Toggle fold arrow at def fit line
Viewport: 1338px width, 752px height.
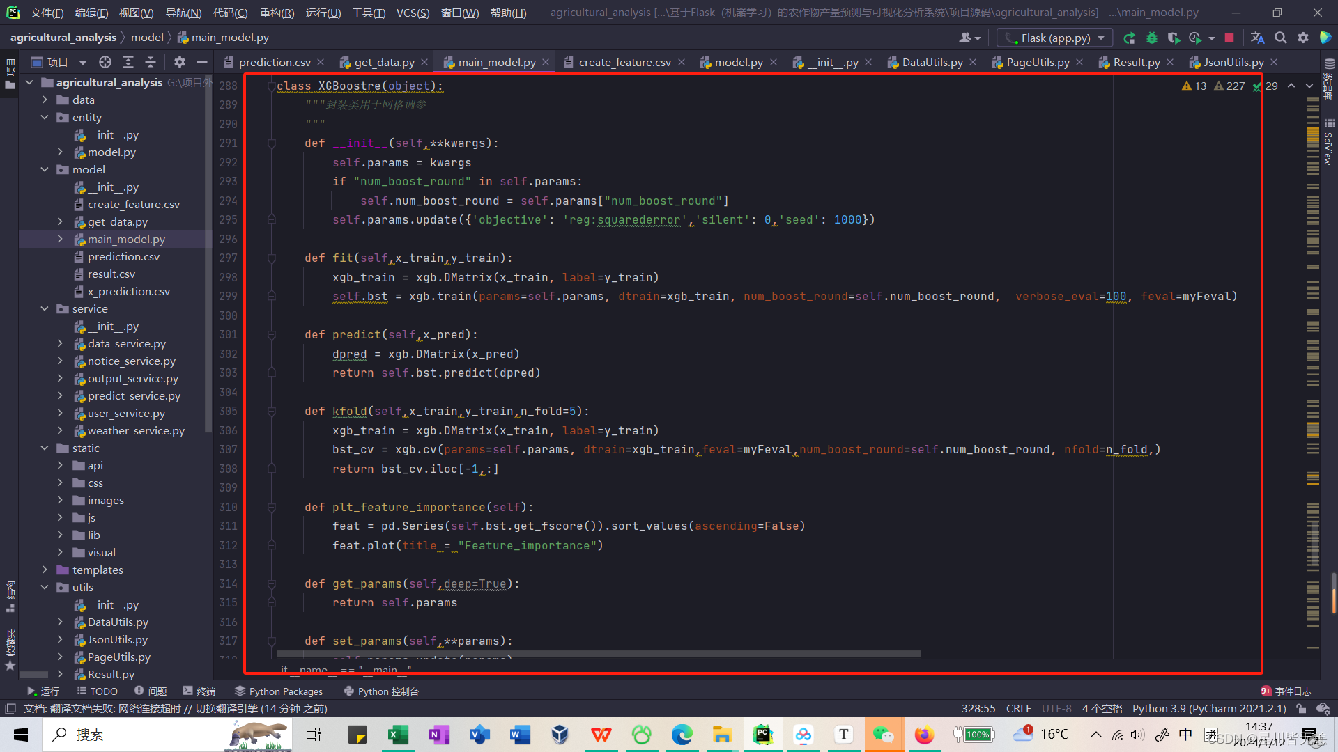(x=272, y=258)
